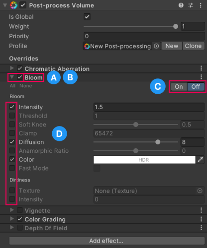Enable the Threshold override checkbox

(x=12, y=116)
